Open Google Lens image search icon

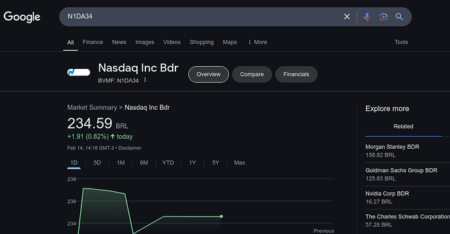tap(383, 17)
